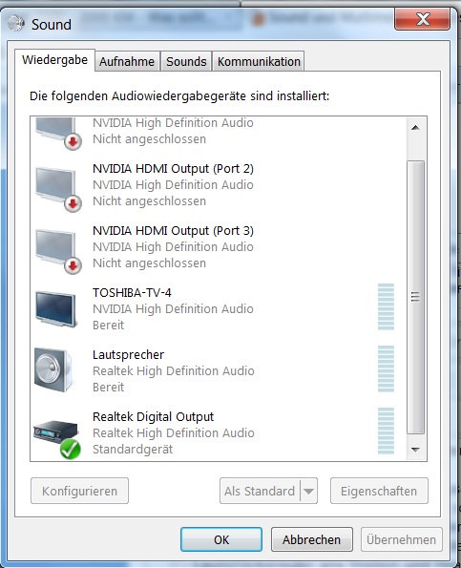The width and height of the screenshot is (461, 568).
Task: Select the 'NVIDIA HDMI Output (Port 3)' entry text
Action: (x=173, y=231)
